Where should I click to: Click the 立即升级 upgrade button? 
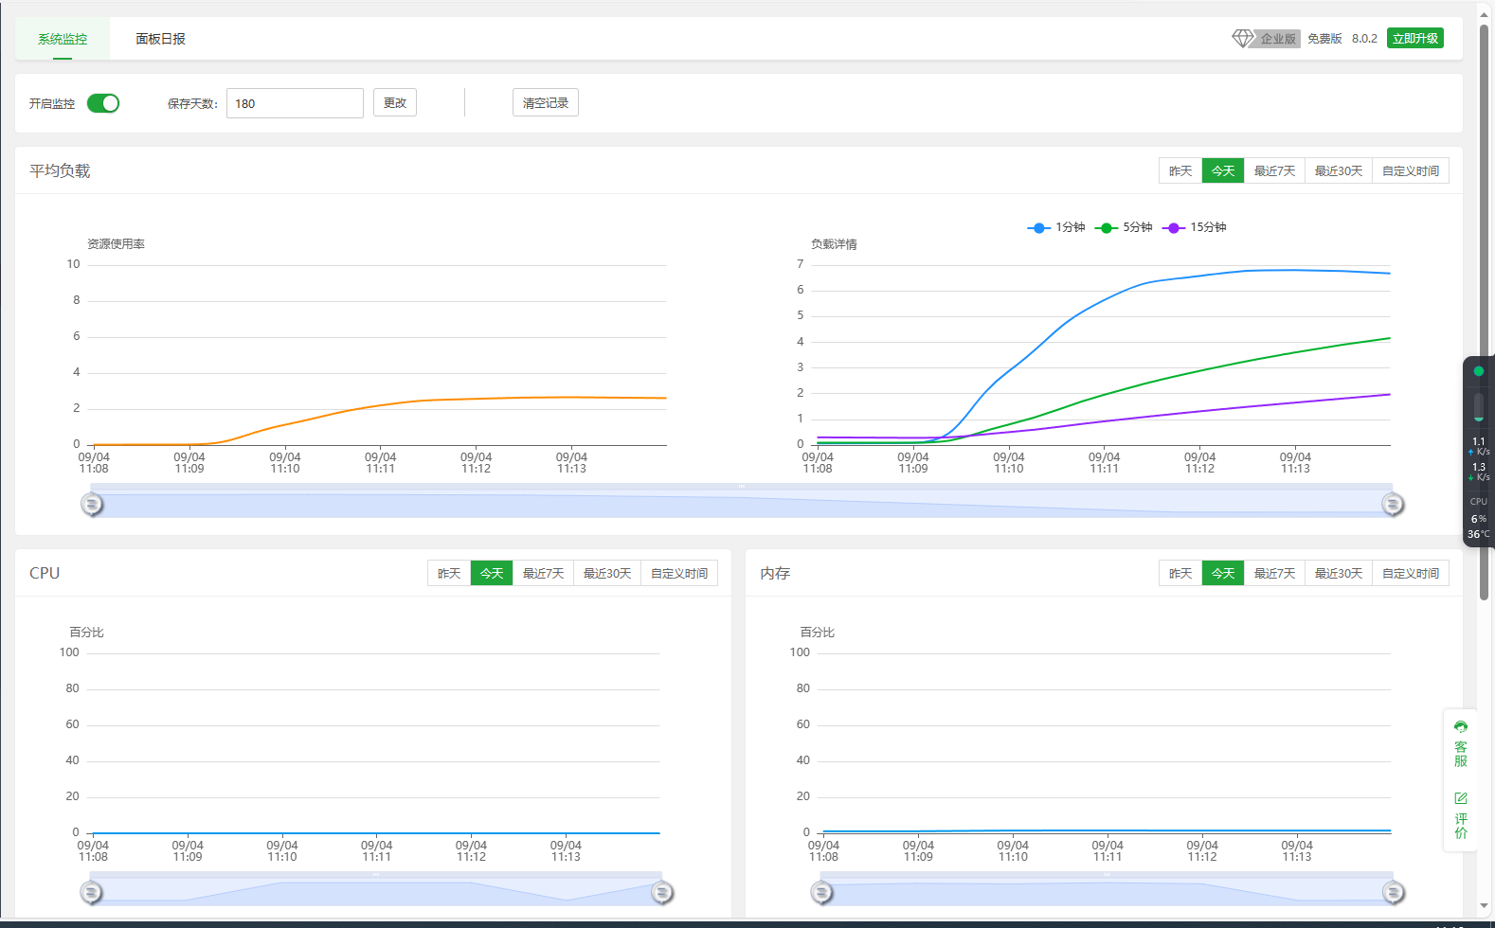pyautogui.click(x=1415, y=38)
